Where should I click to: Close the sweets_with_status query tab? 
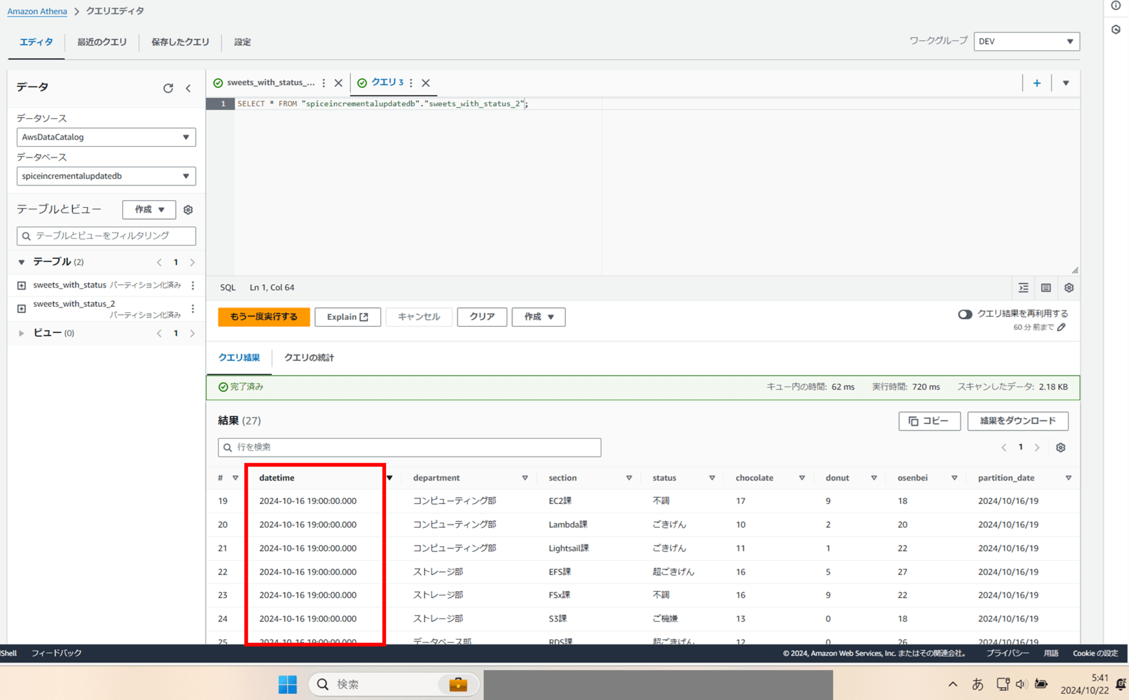click(338, 82)
